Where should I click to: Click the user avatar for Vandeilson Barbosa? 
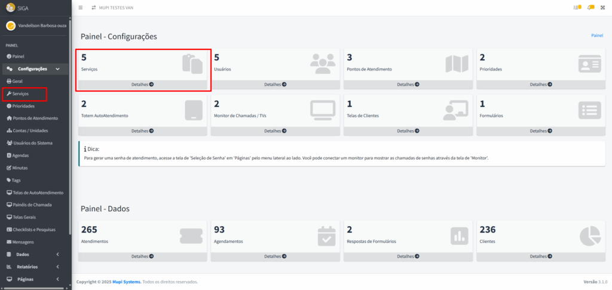10,26
